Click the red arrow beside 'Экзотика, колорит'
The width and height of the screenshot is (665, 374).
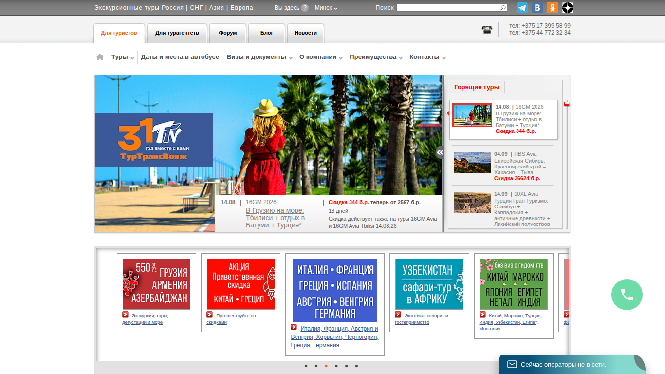click(398, 315)
